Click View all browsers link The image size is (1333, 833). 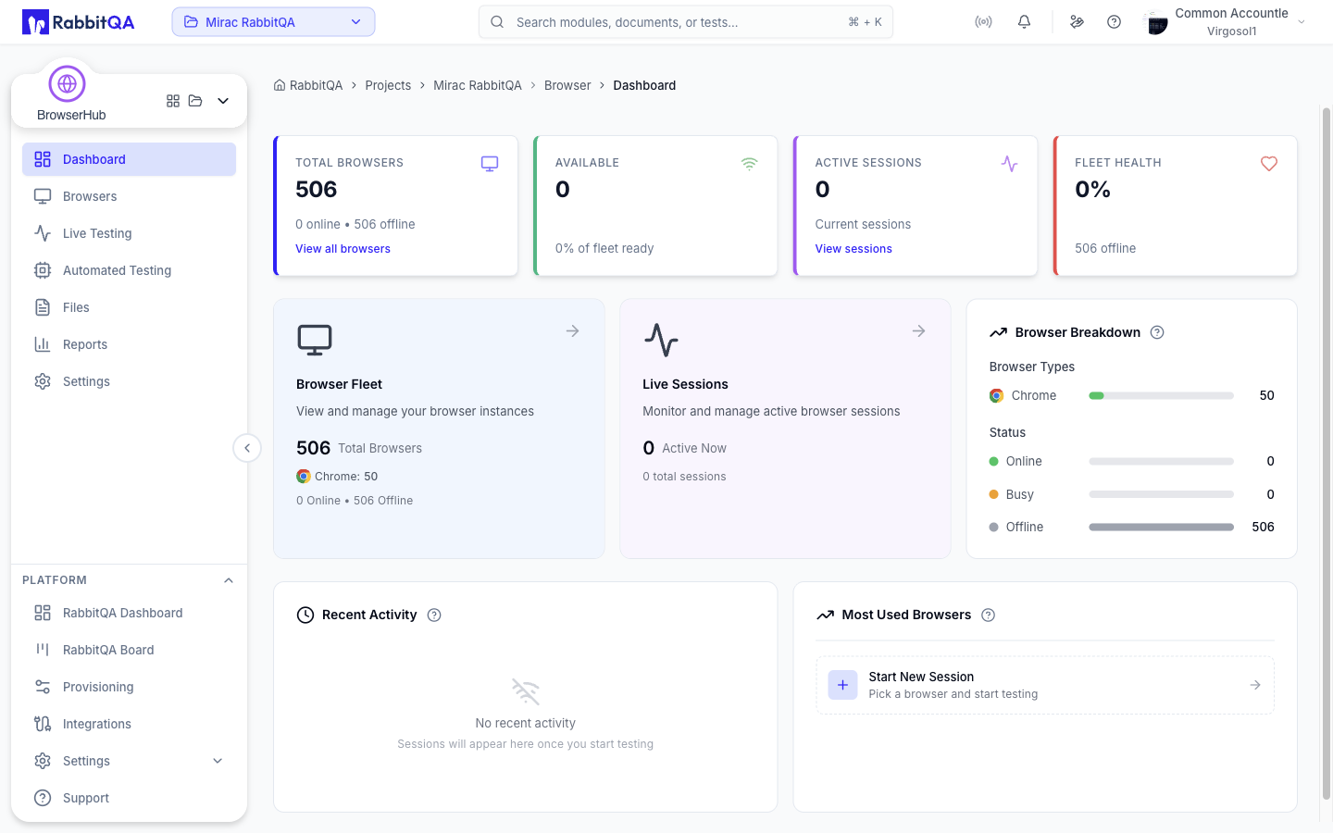343,249
